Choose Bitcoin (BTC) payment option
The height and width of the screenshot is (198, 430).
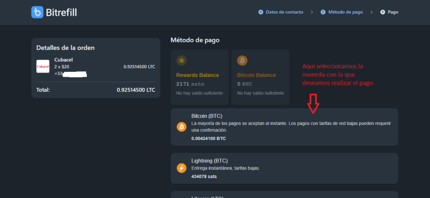point(284,127)
